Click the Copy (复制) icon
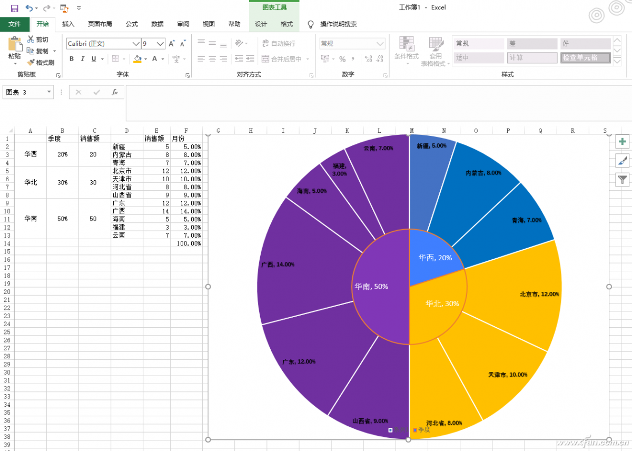The height and width of the screenshot is (451, 632). point(31,51)
